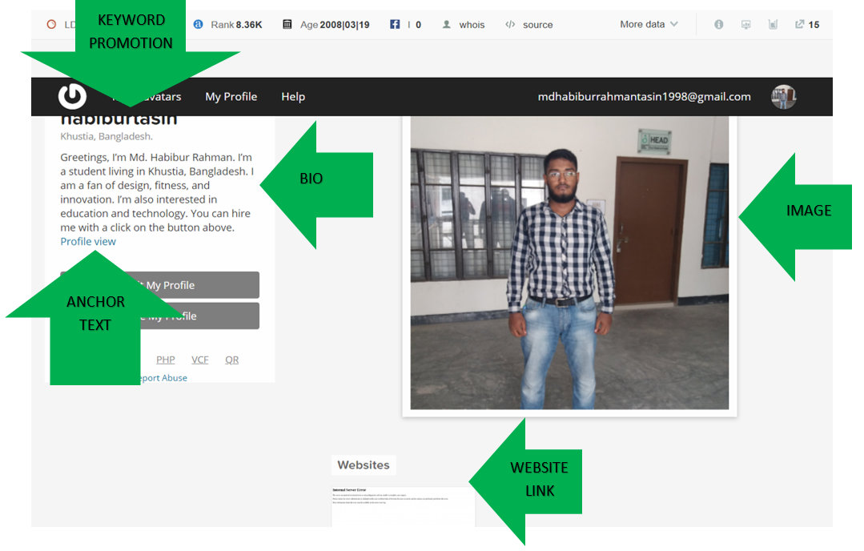
Task: Expand the More data dropdown
Action: point(649,24)
